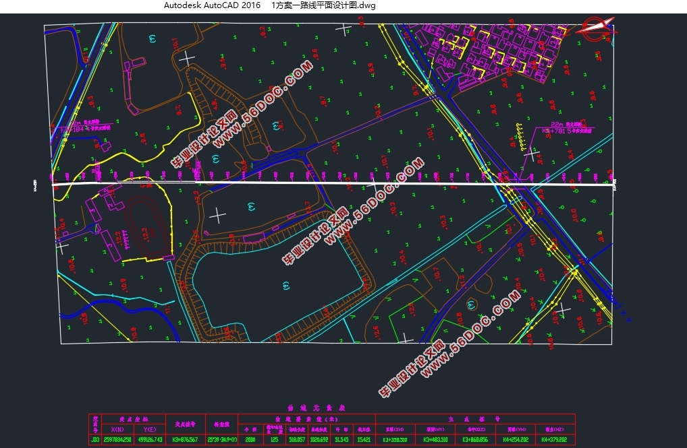Click the JD3 cell in curve table
Screen dimensions: 687x448
94,439
